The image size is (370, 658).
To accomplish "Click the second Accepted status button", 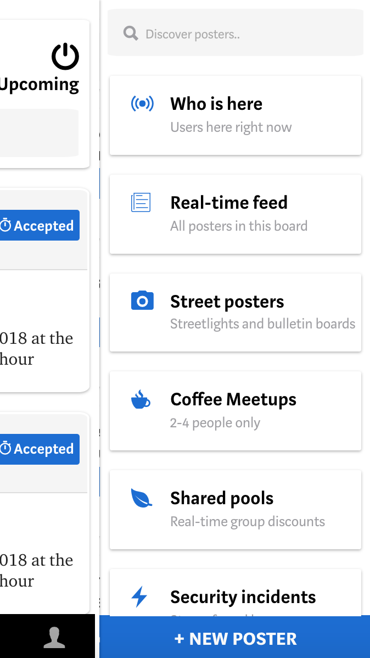I will coord(39,449).
